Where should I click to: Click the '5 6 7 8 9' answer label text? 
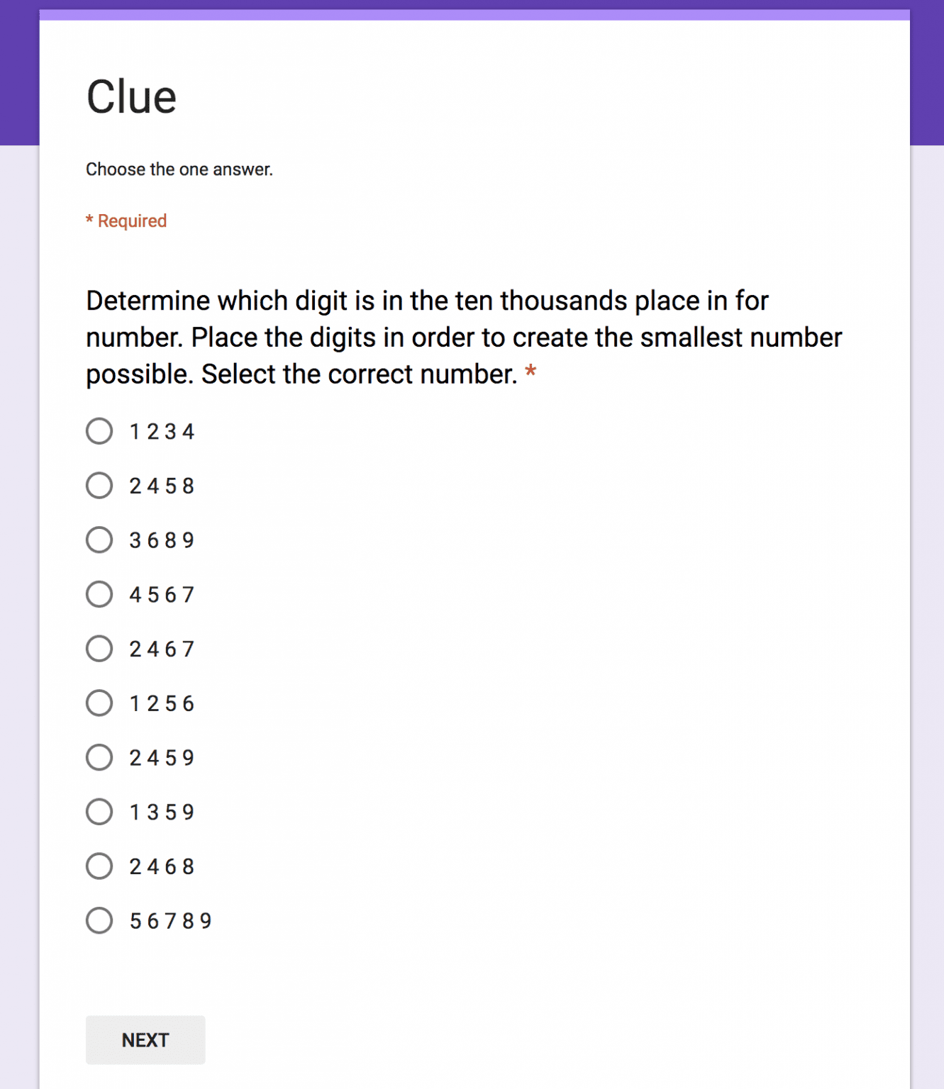[x=170, y=921]
